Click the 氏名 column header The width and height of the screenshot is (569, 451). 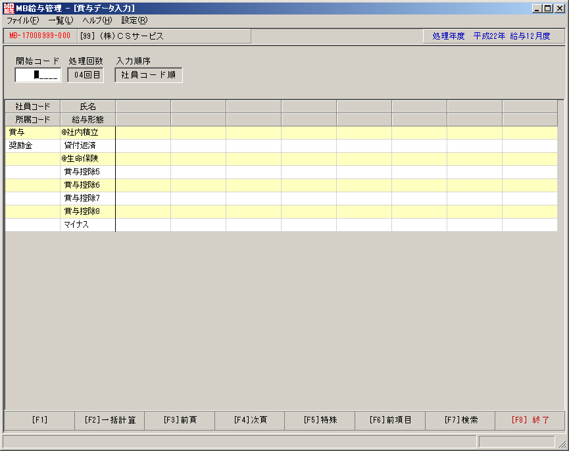point(88,107)
